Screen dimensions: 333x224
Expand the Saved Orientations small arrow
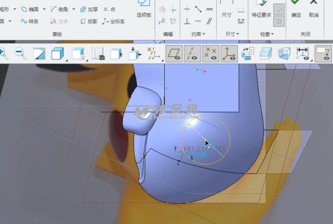tap(87, 61)
